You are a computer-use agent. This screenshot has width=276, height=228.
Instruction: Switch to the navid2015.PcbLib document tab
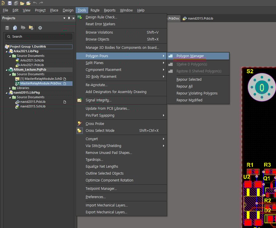(200, 18)
